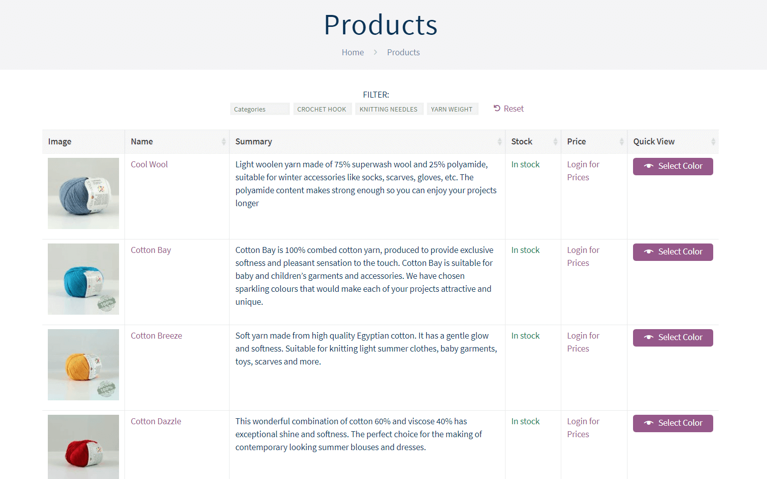Sort by Summary column sort arrows
This screenshot has height=479, width=767.
coord(500,142)
